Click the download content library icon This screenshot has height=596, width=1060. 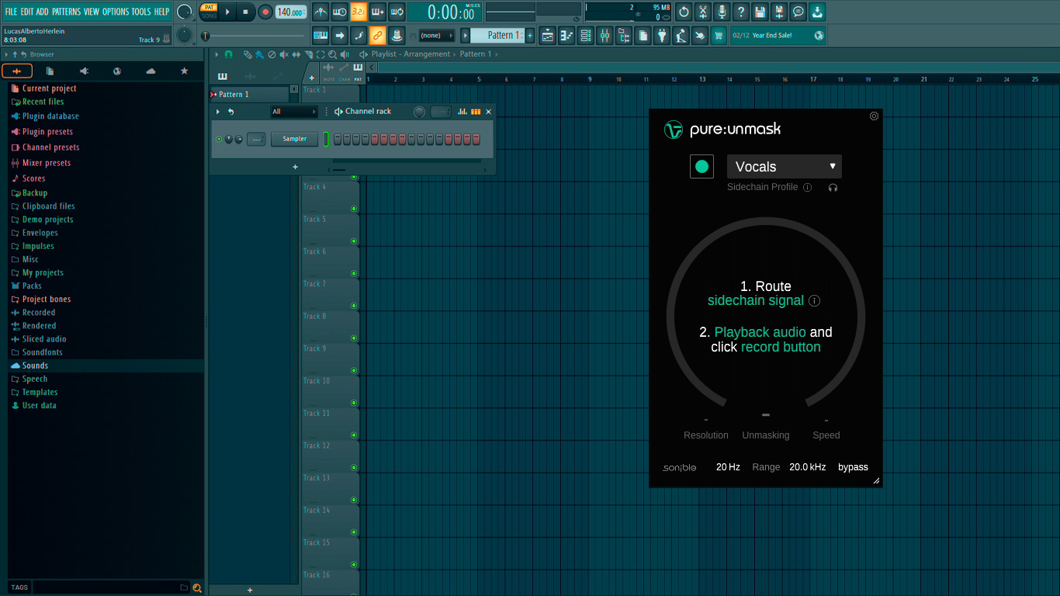(818, 12)
